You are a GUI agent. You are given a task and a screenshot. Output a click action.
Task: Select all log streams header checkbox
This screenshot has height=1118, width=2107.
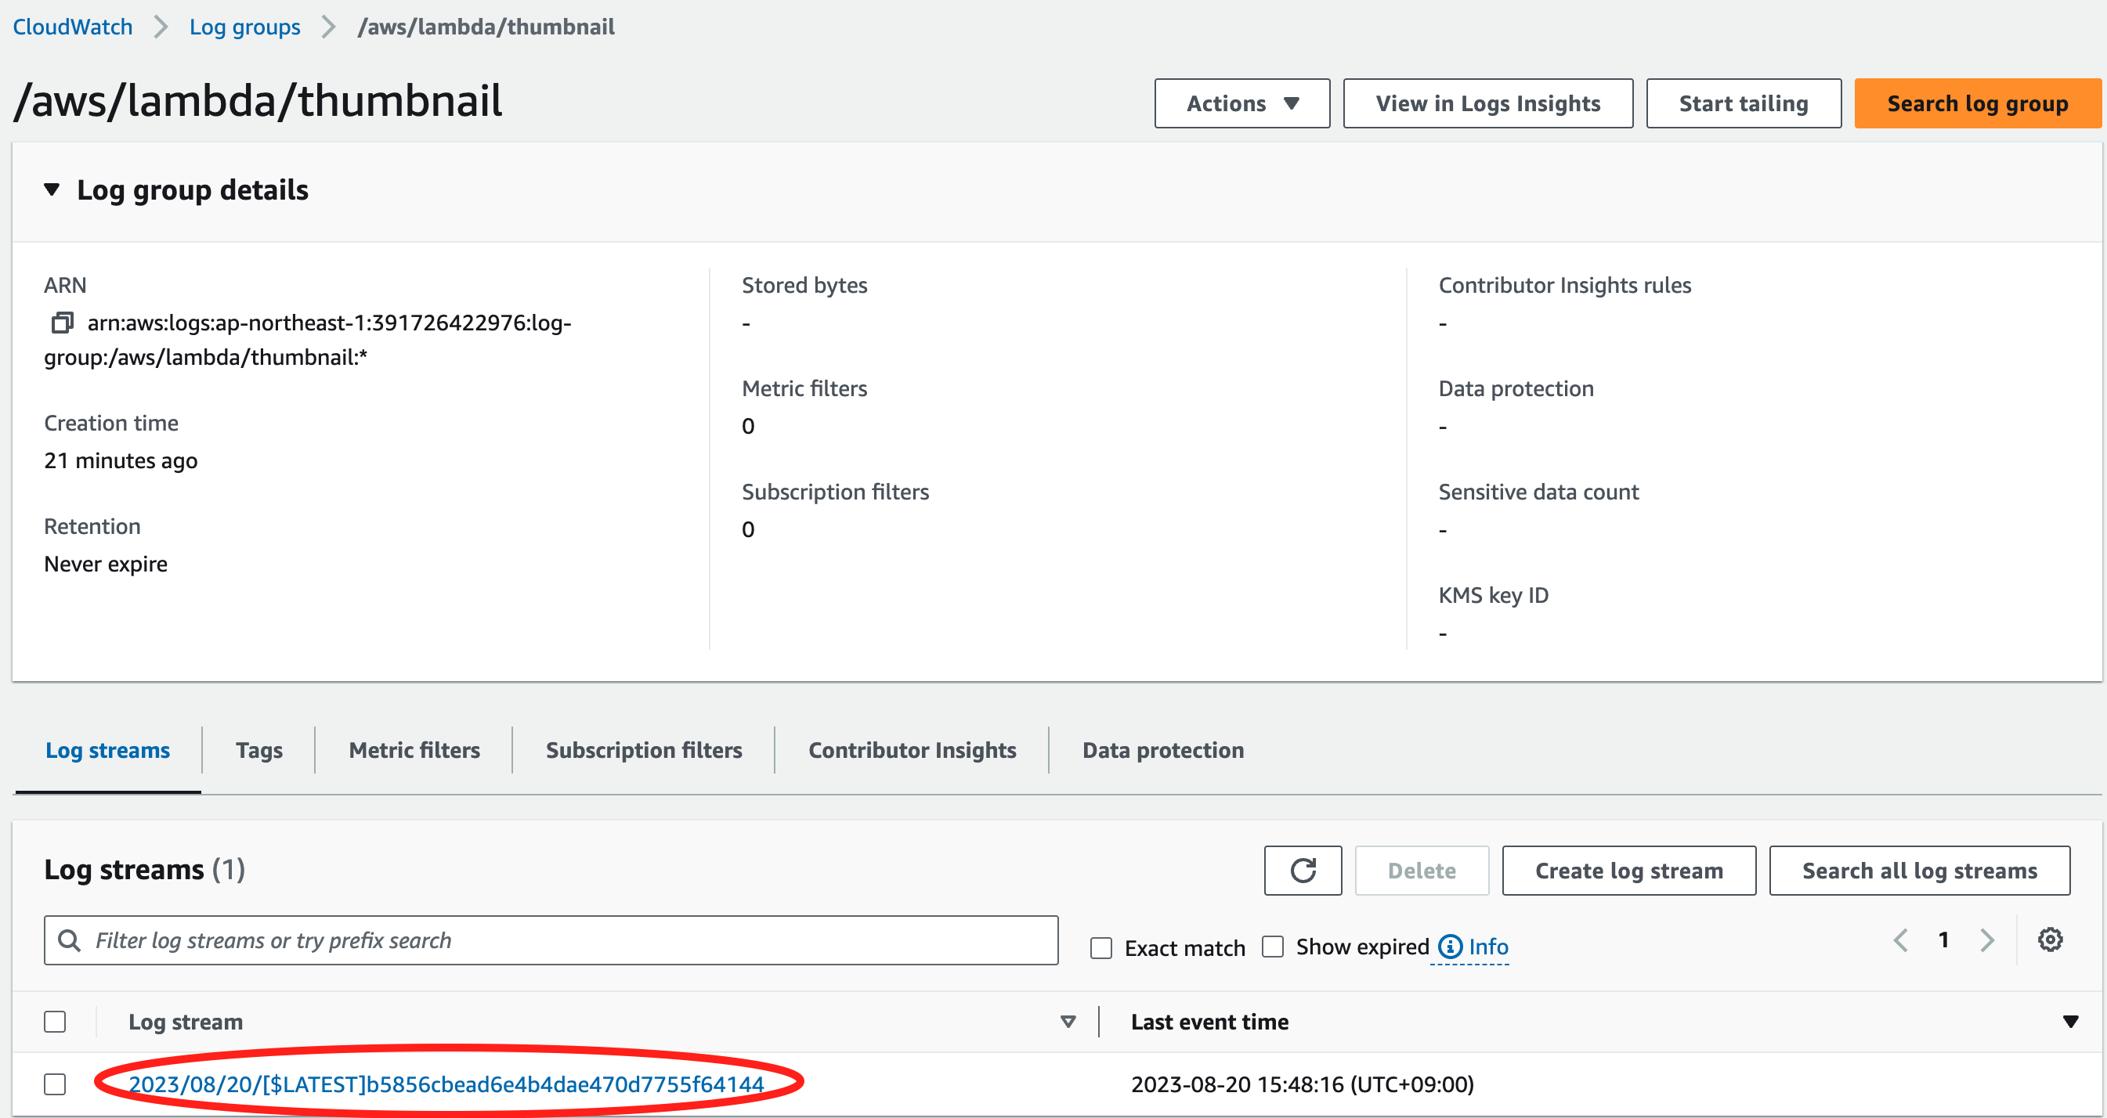point(55,1022)
